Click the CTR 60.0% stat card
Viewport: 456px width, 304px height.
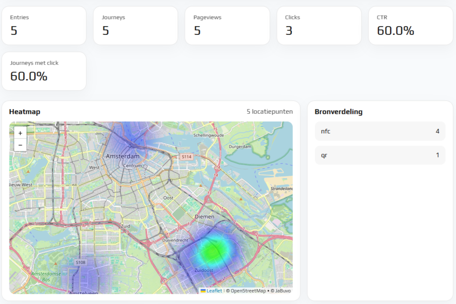[x=411, y=25]
